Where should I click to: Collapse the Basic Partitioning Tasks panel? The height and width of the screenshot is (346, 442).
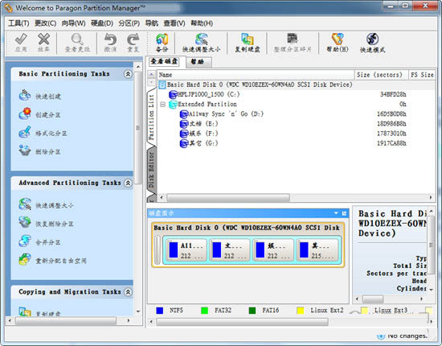(x=128, y=74)
